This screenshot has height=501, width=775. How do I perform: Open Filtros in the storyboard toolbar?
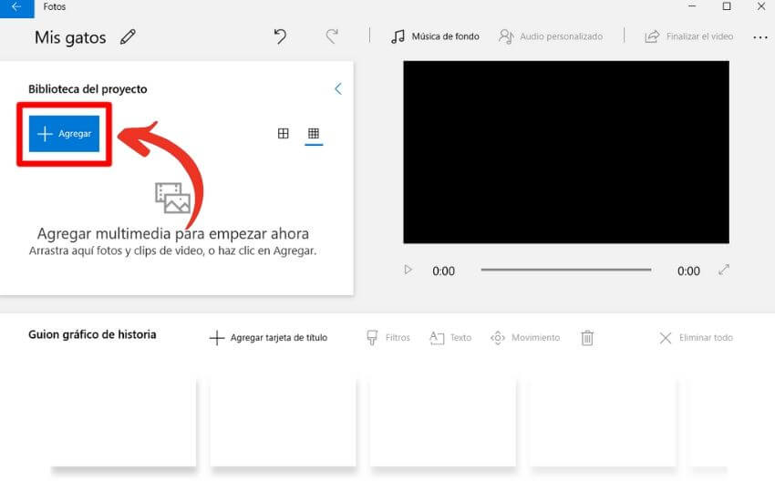click(x=388, y=338)
